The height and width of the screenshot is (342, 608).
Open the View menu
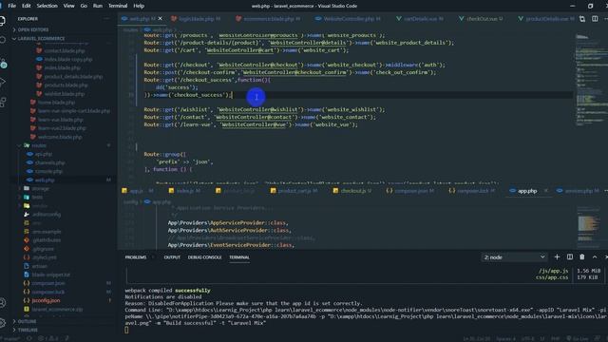(68, 6)
